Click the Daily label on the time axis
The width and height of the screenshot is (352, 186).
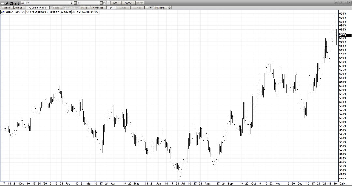(x=342, y=183)
